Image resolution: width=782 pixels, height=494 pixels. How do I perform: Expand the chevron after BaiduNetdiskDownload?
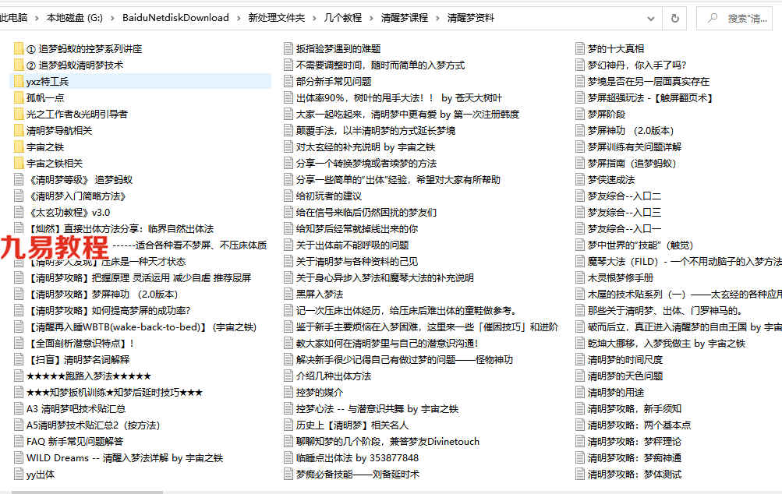pyautogui.click(x=239, y=19)
